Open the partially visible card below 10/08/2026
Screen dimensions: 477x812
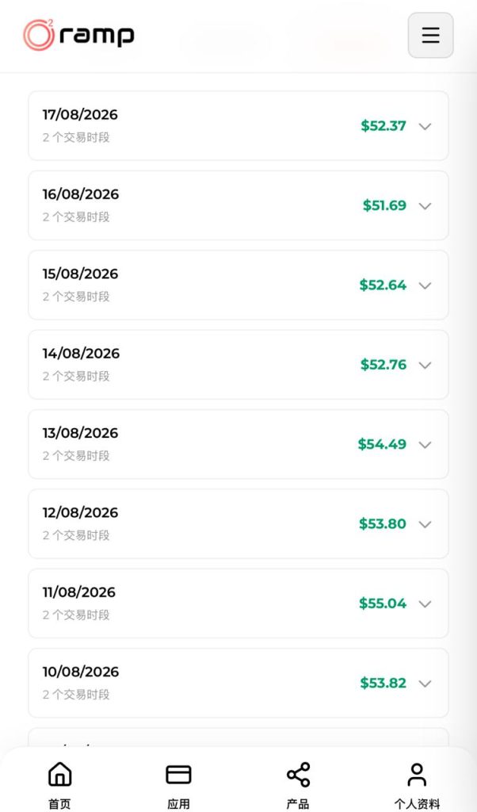pos(238,737)
